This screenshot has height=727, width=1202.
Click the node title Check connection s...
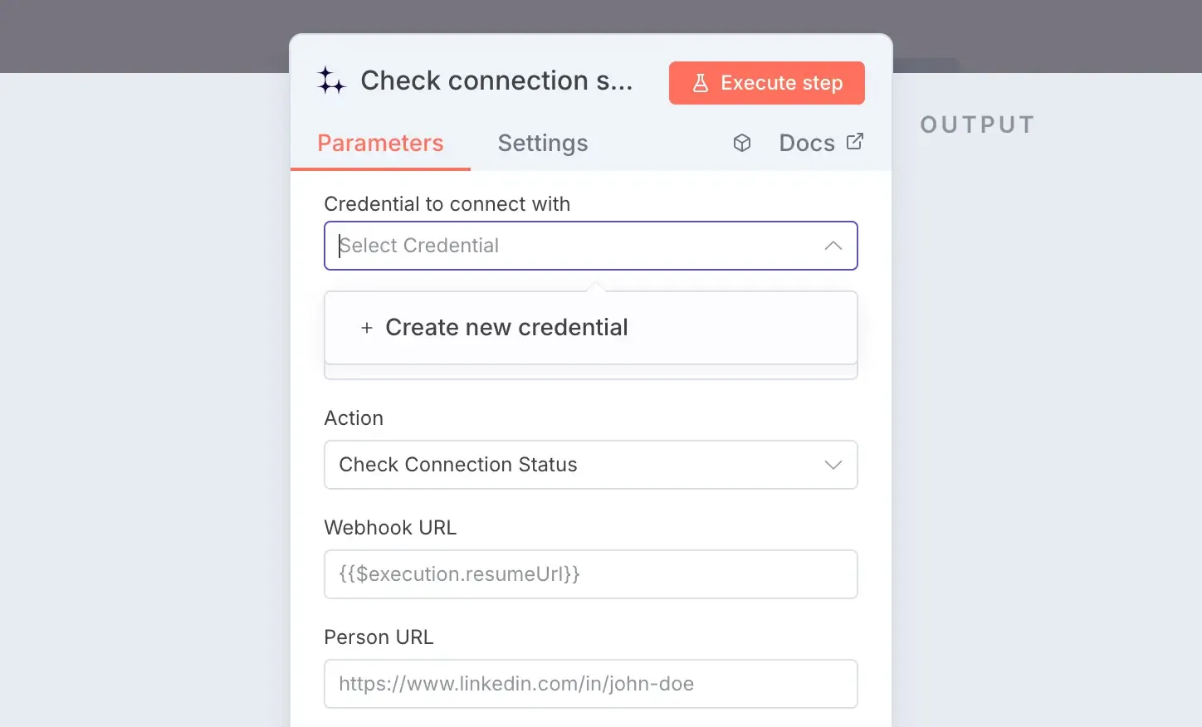pyautogui.click(x=496, y=81)
